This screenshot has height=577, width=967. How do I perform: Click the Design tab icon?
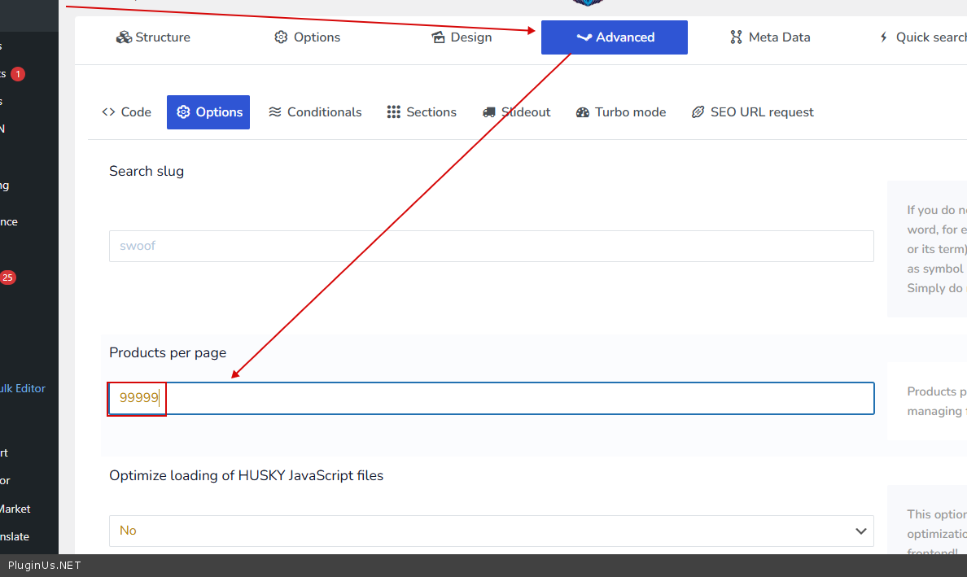(438, 37)
